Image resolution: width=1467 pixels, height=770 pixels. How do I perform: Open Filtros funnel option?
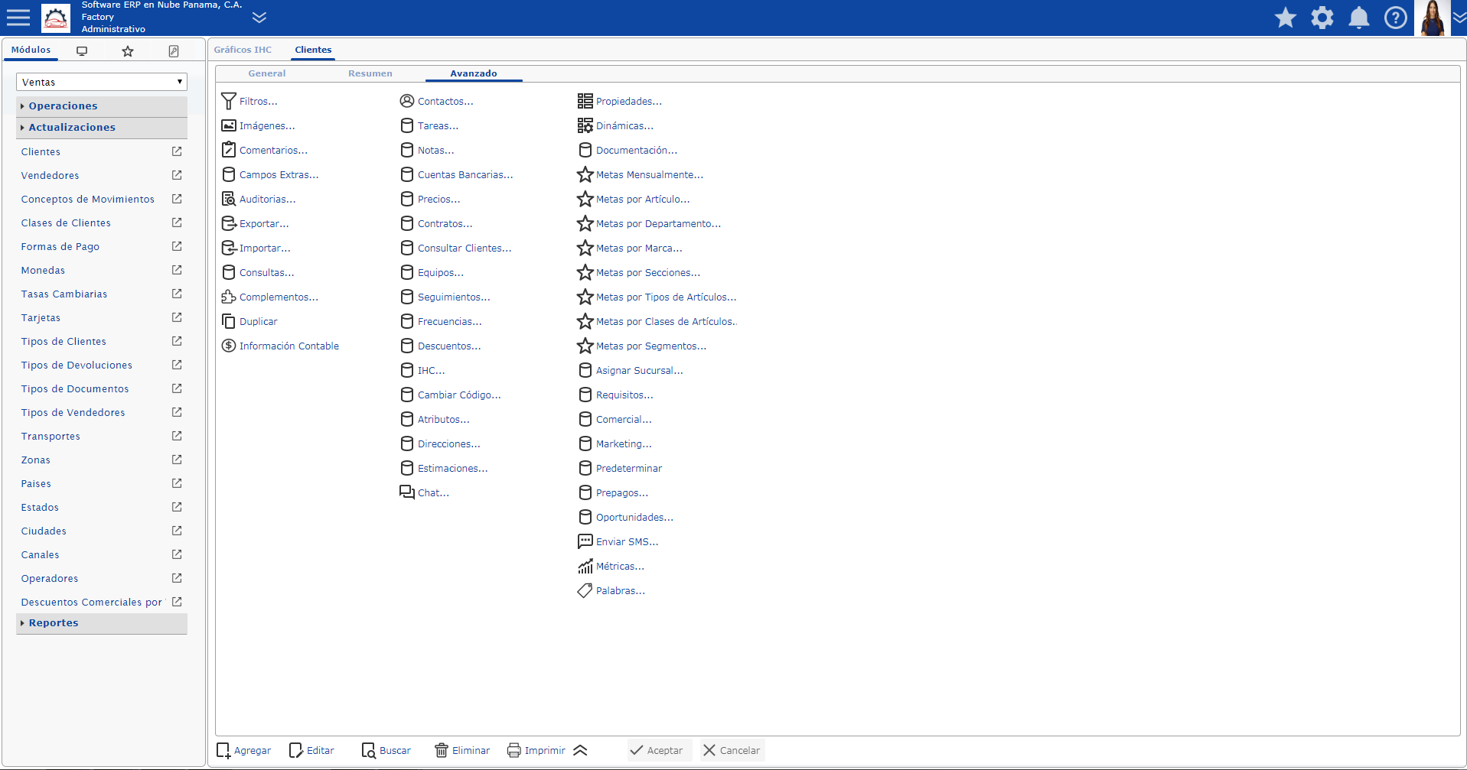point(249,101)
